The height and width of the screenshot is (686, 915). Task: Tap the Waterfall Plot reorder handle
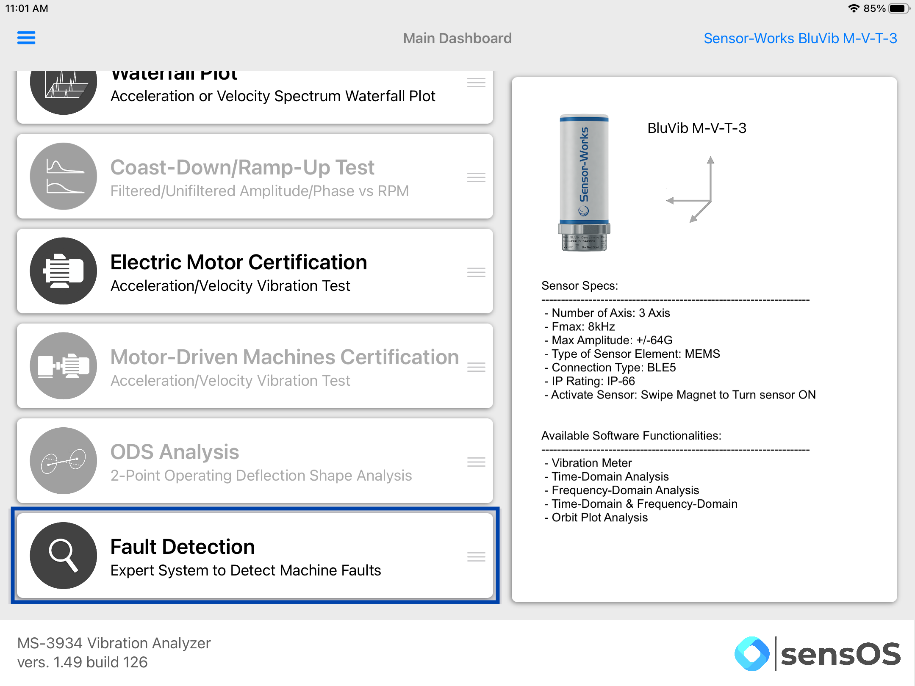[476, 83]
